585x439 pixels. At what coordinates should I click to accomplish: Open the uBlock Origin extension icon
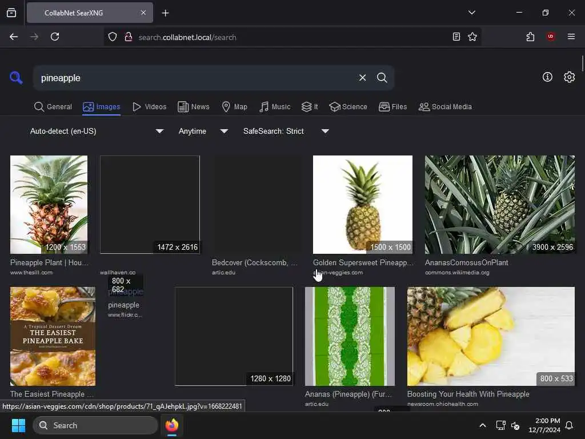click(551, 37)
